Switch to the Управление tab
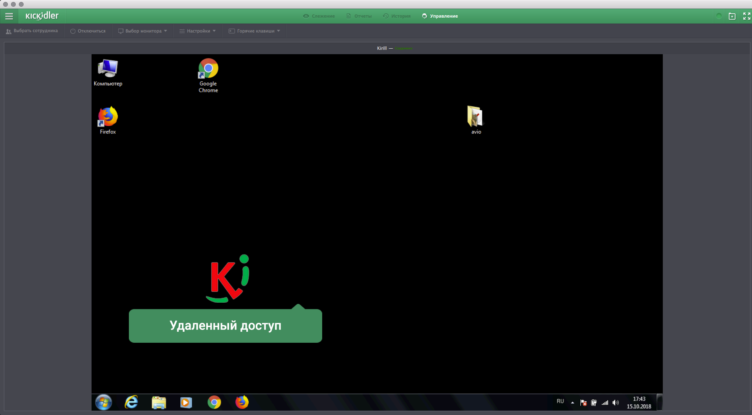752x415 pixels. coord(440,16)
